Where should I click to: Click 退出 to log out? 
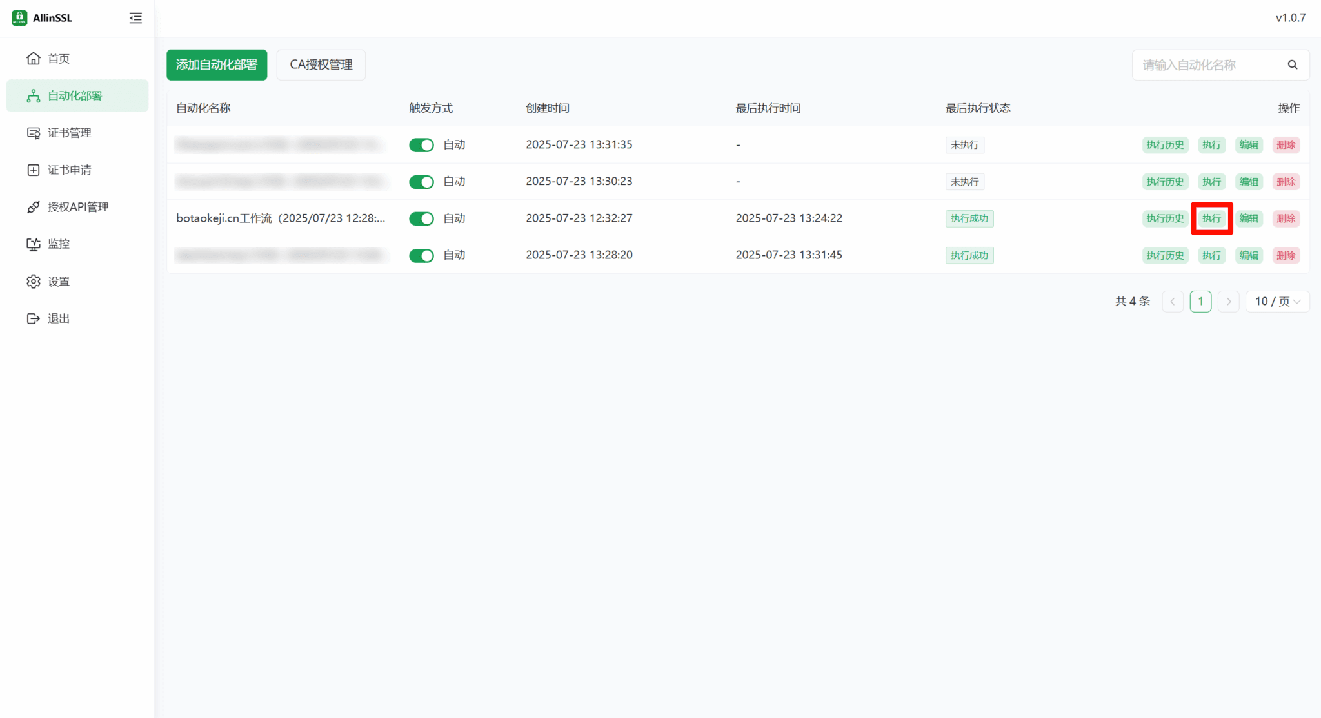tap(58, 318)
